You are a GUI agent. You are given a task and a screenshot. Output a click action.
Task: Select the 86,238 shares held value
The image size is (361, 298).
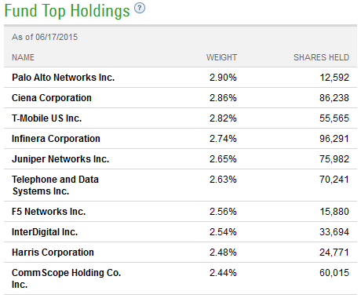coord(334,98)
